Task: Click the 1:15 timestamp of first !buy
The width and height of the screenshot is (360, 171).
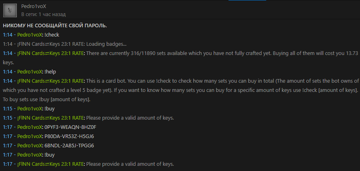Action: [x=7, y=109]
